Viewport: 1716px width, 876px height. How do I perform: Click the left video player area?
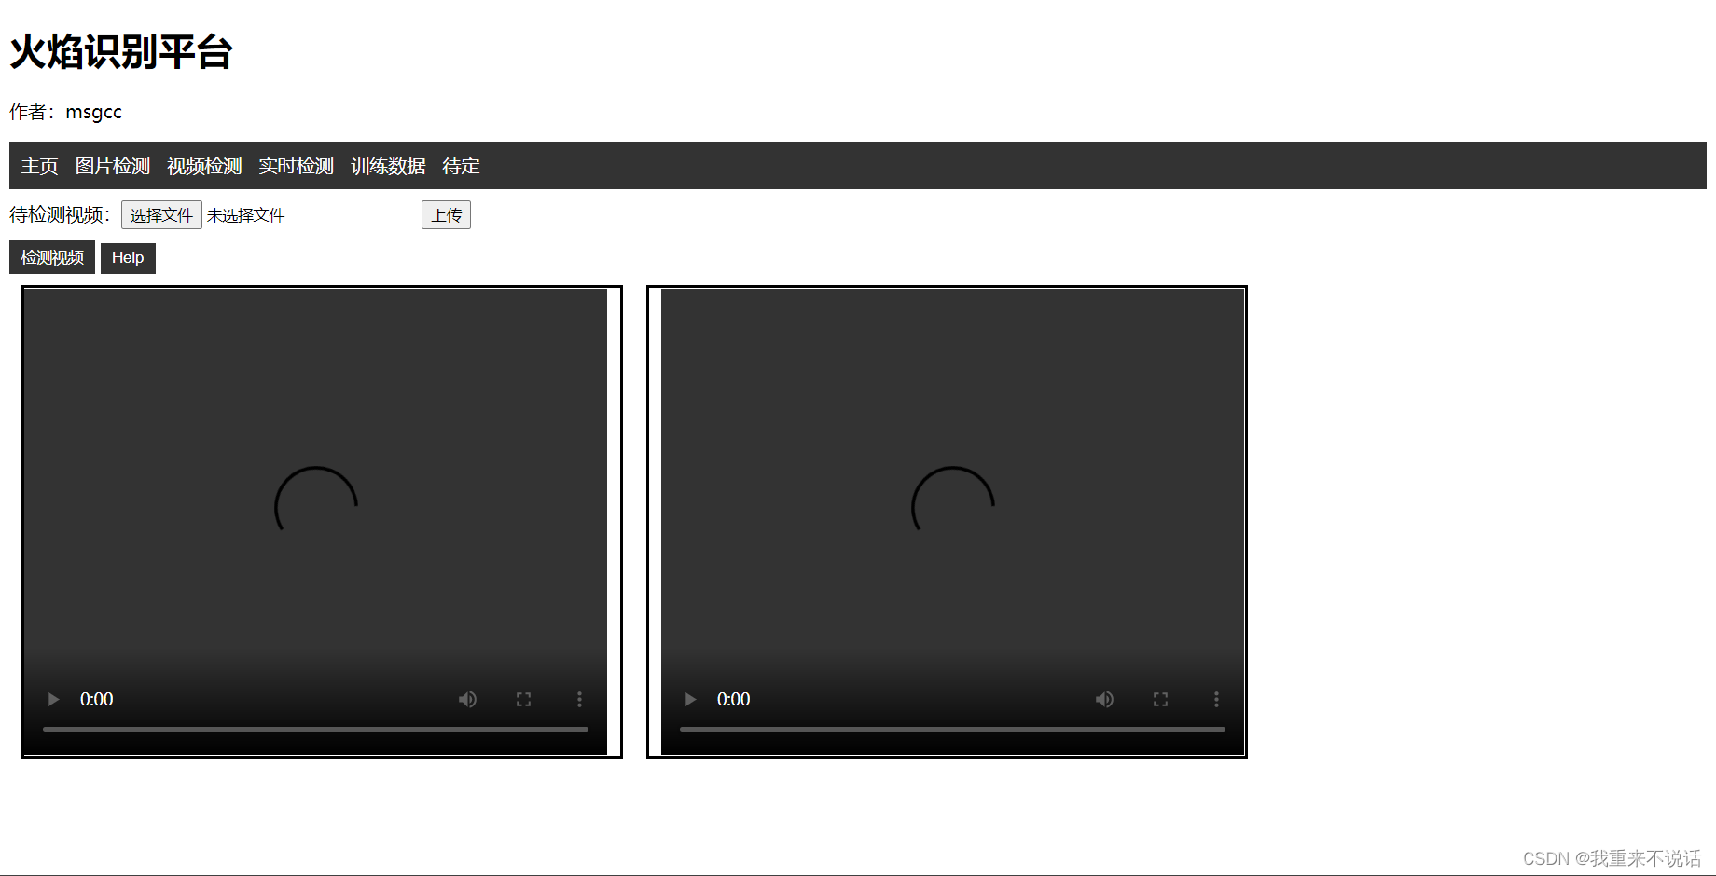(x=315, y=522)
